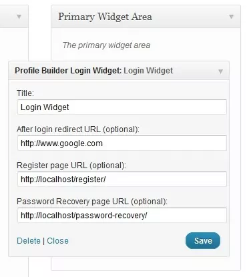This screenshot has width=247, height=277.
Task: Click the Register page URL label
Action: pyautogui.click(x=71, y=166)
